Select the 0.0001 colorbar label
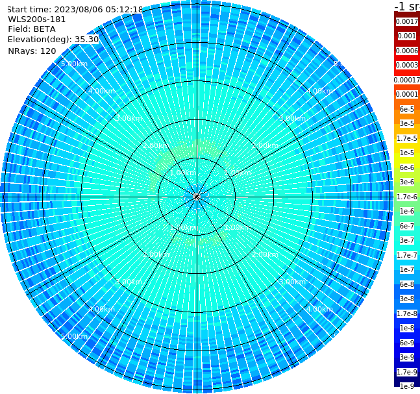The height and width of the screenshot is (394, 420). point(407,94)
